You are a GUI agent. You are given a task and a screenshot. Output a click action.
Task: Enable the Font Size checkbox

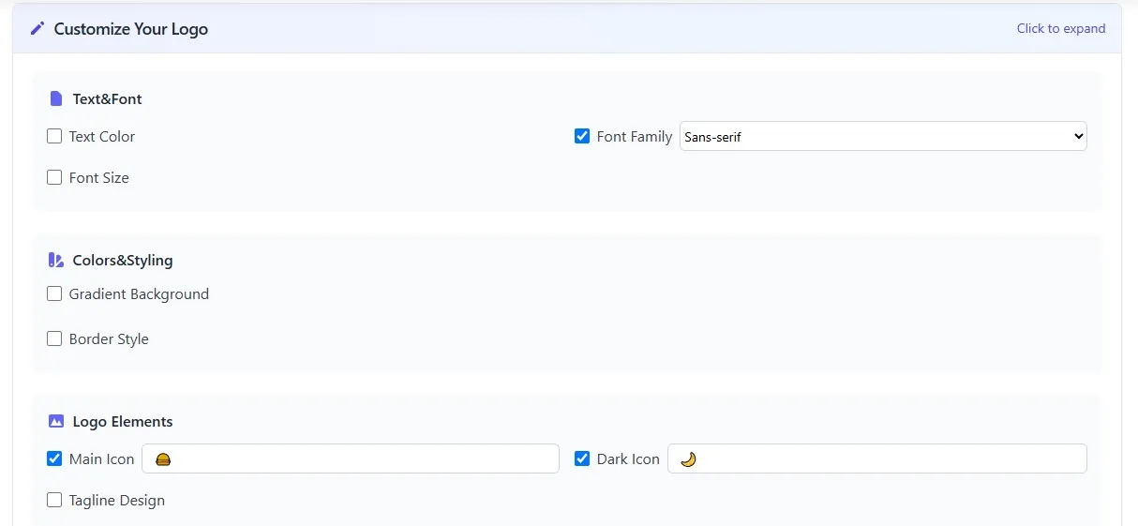[54, 177]
